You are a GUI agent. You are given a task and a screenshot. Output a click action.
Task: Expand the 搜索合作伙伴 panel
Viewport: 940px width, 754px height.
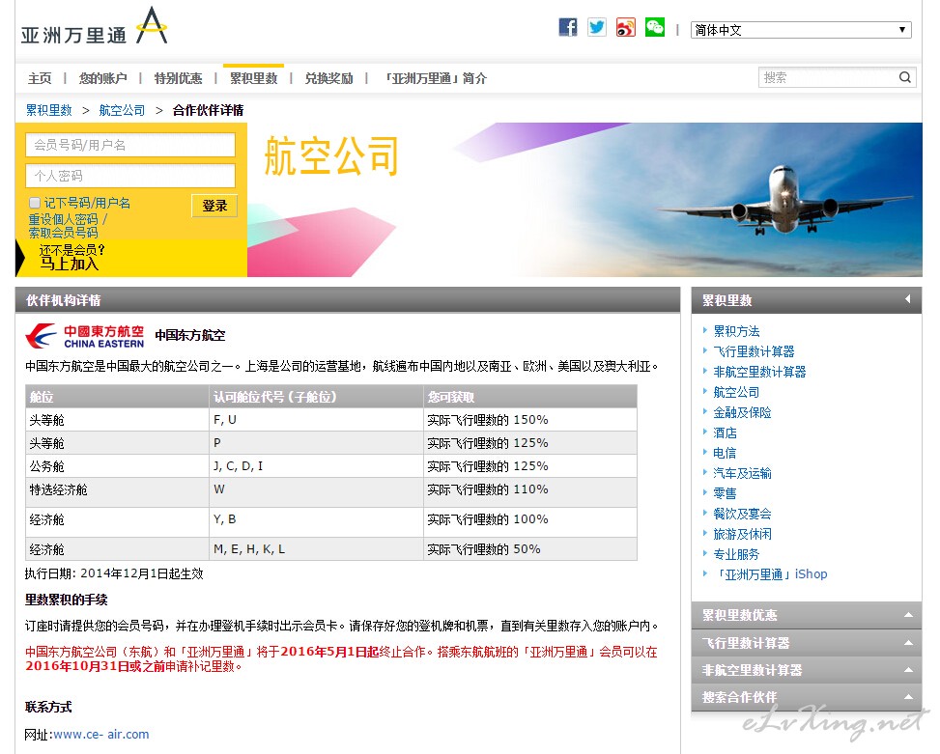[x=807, y=697]
